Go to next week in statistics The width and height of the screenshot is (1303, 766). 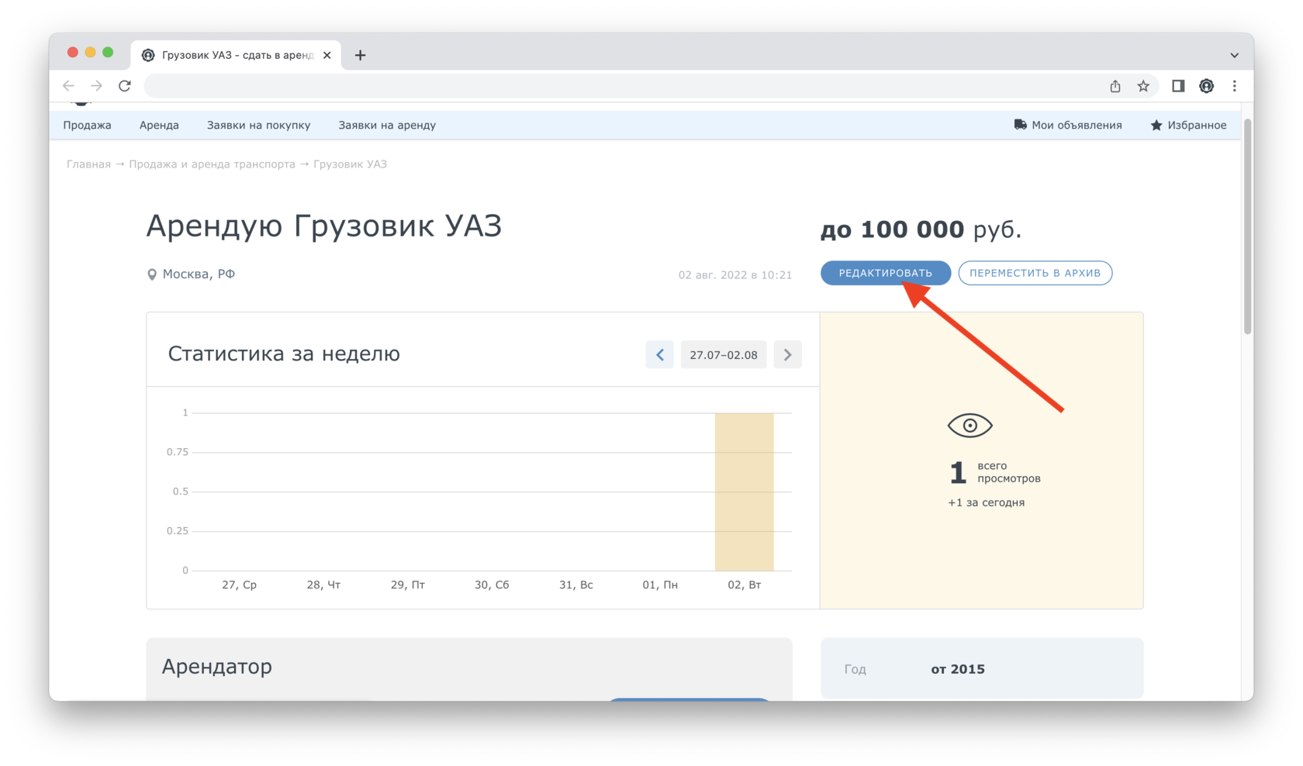click(787, 355)
